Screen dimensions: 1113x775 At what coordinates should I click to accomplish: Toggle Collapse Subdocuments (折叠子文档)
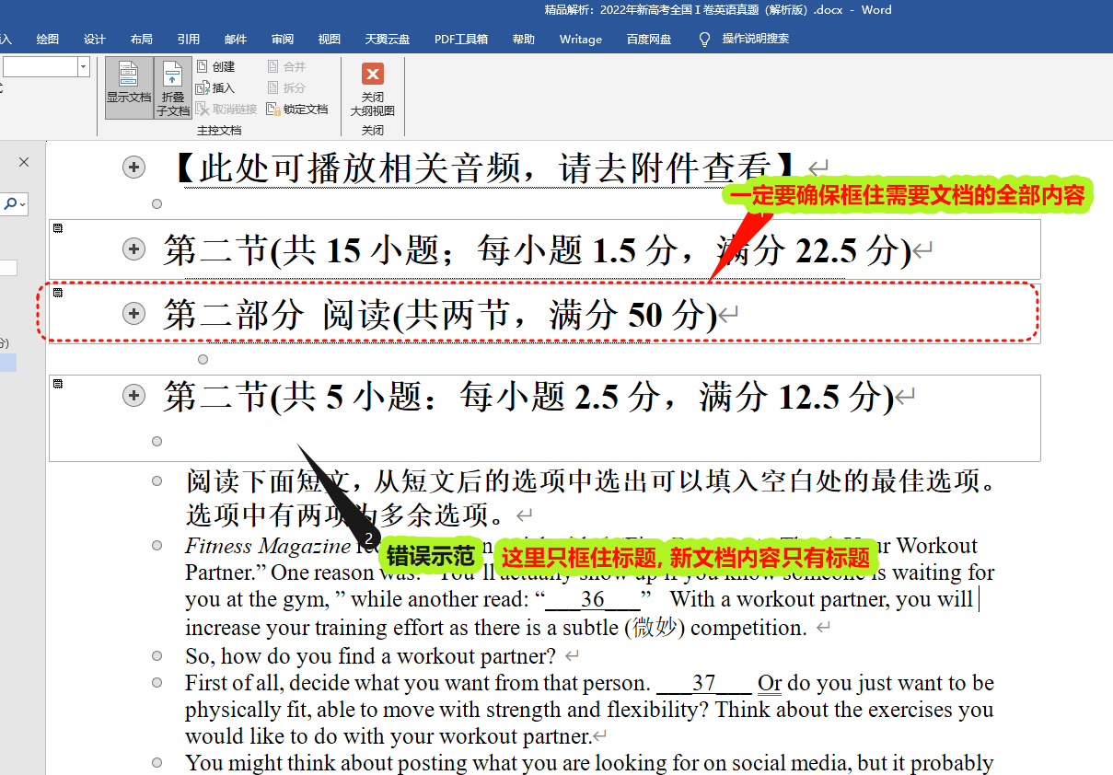pyautogui.click(x=173, y=87)
